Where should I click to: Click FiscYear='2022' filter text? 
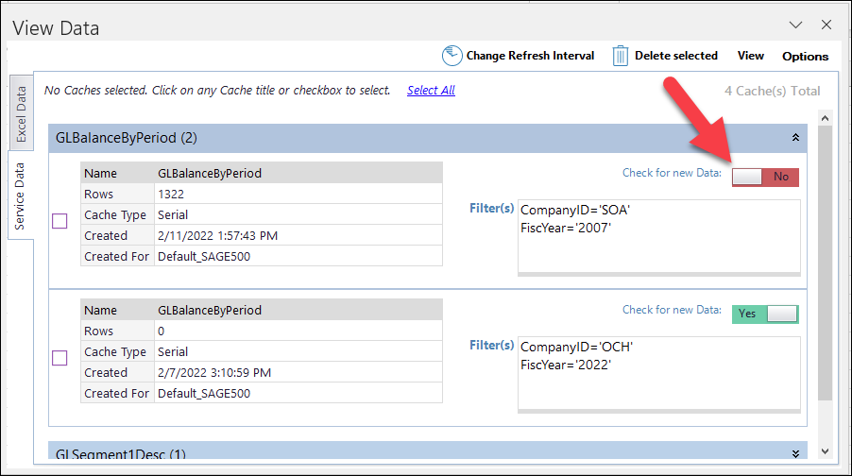click(566, 365)
